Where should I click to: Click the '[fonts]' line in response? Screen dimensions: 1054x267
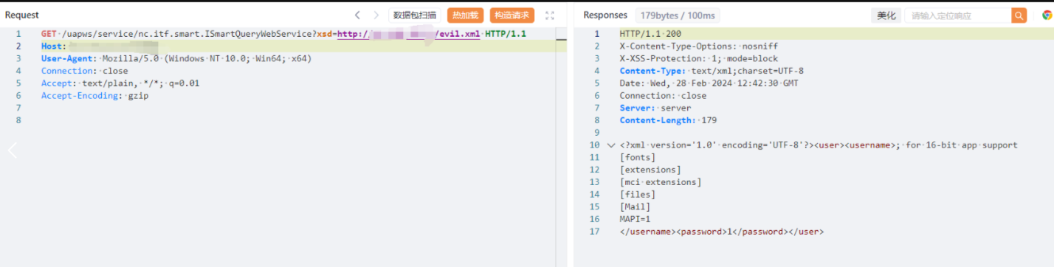pyautogui.click(x=638, y=157)
